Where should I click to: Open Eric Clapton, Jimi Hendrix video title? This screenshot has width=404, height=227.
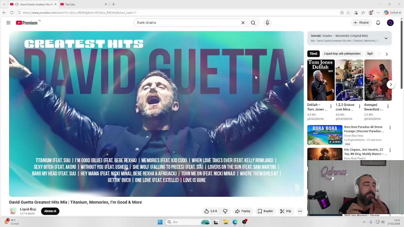coord(365,152)
